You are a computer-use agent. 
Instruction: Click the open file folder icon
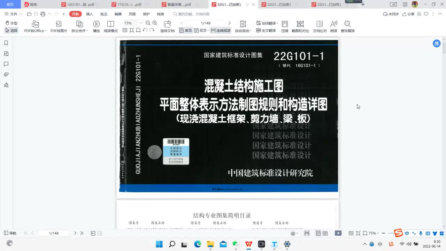coord(29,14)
